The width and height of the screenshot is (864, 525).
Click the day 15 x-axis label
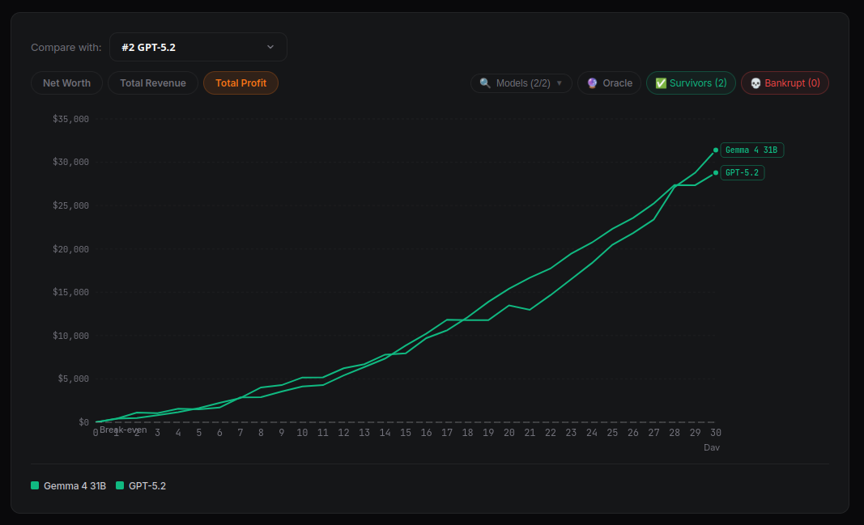[x=406, y=433]
